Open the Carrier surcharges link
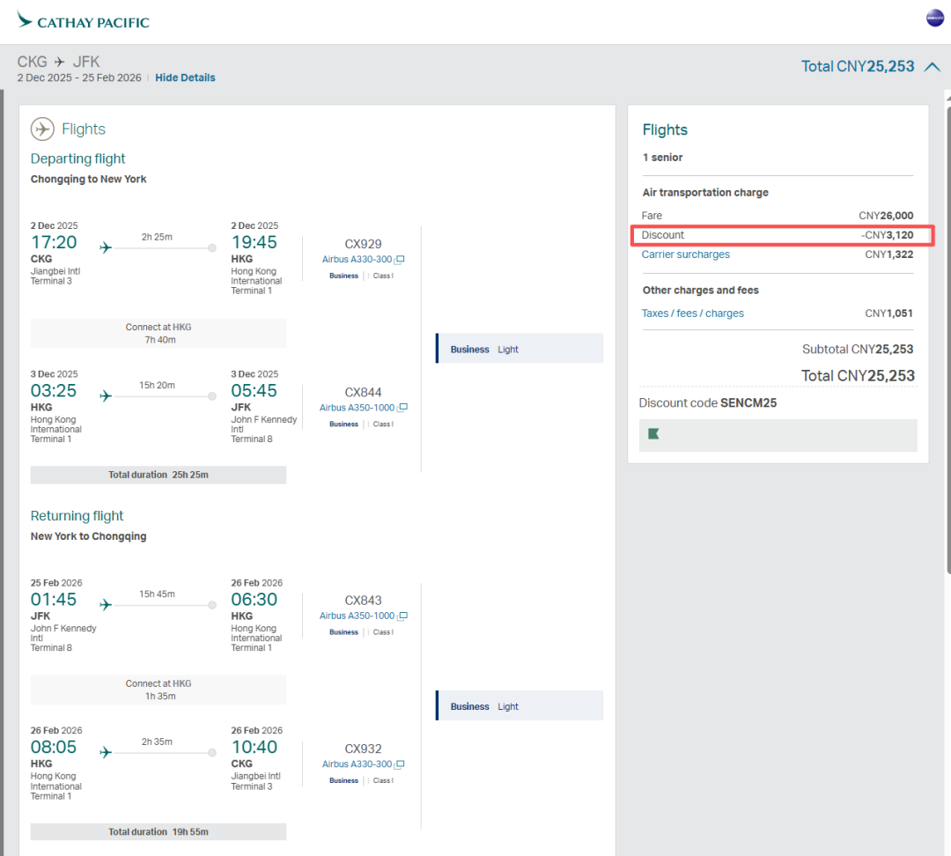 685,255
